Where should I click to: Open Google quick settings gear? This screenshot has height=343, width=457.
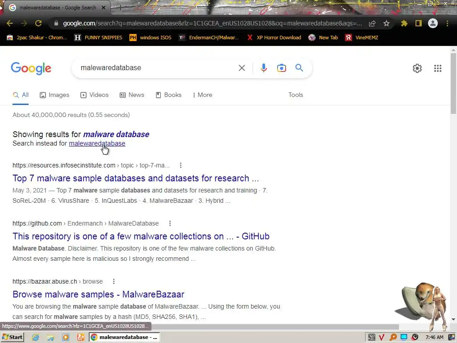(417, 68)
